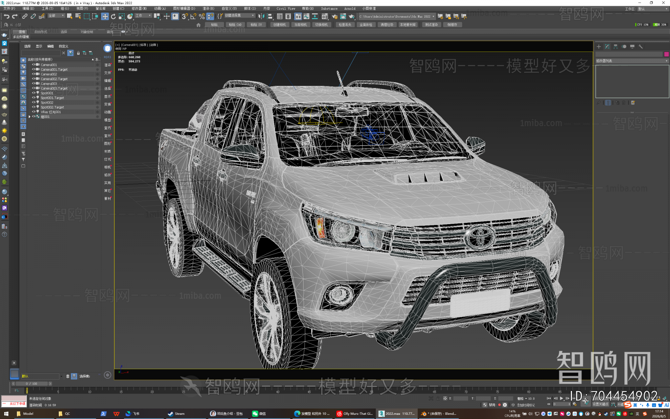This screenshot has width=670, height=419.
Task: Click the object name field in command panel
Action: point(629,54)
